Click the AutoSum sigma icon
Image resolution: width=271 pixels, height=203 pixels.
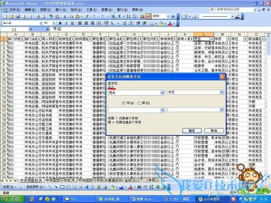(119, 17)
